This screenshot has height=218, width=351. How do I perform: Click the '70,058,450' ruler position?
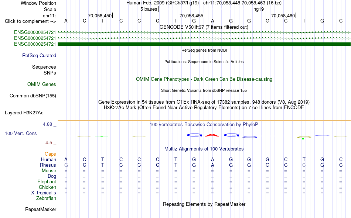click(x=100, y=15)
